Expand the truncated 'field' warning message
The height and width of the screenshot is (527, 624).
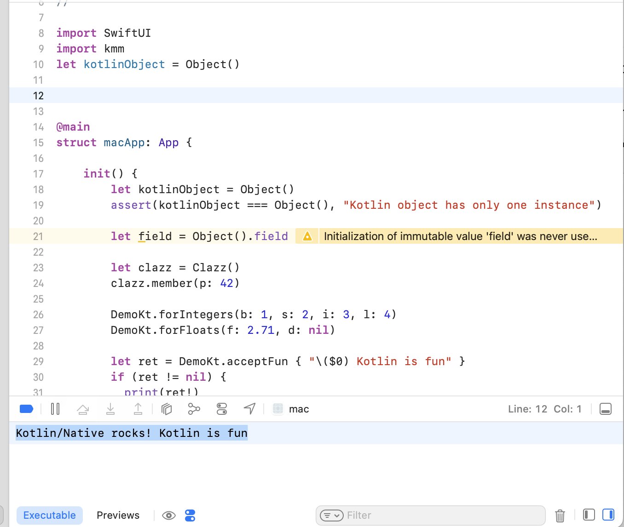coord(460,236)
